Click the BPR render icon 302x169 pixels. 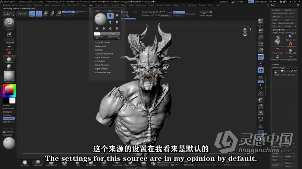[x=261, y=21]
